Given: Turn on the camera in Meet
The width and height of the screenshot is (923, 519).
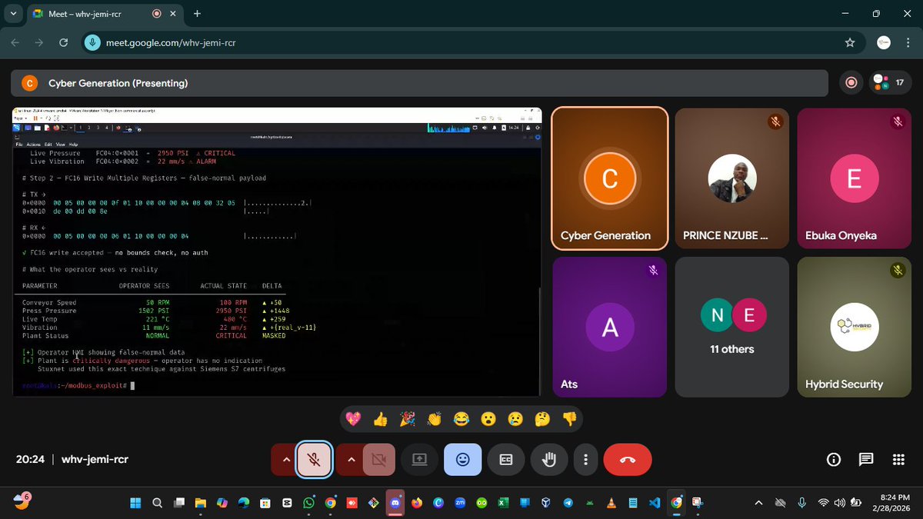Looking at the screenshot, I should pyautogui.click(x=378, y=460).
